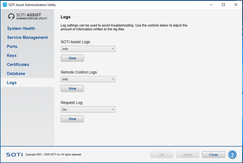
Task: Navigate to the Database section
Action: point(16,73)
